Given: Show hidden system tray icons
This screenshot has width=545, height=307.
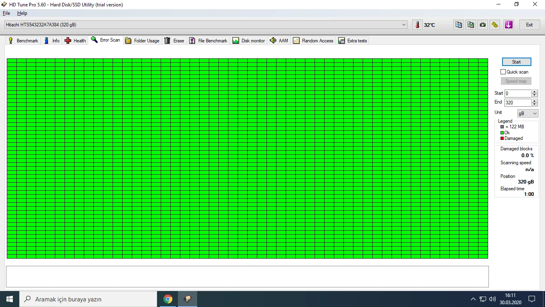Looking at the screenshot, I should tap(473, 299).
